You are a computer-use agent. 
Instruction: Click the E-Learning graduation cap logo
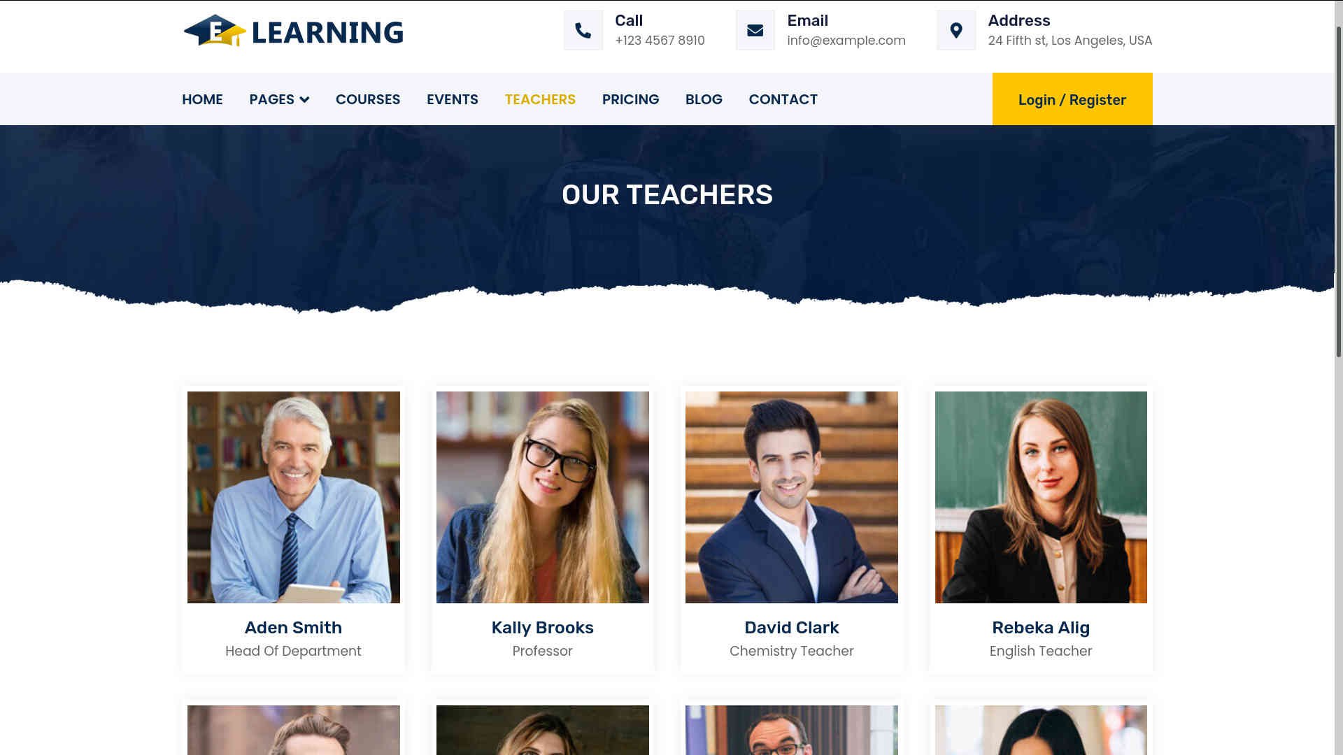point(215,31)
